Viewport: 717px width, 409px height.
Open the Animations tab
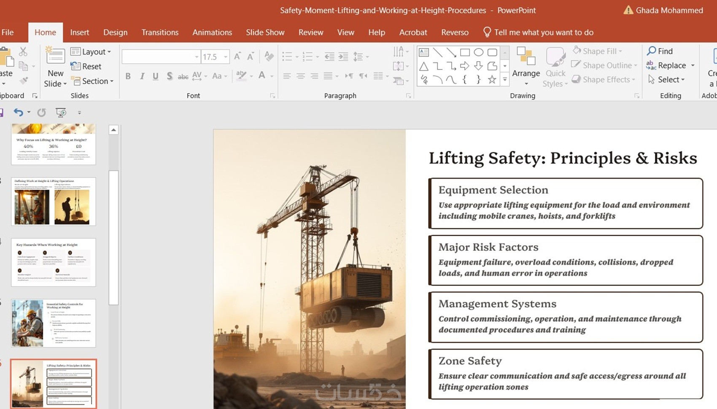tap(212, 32)
